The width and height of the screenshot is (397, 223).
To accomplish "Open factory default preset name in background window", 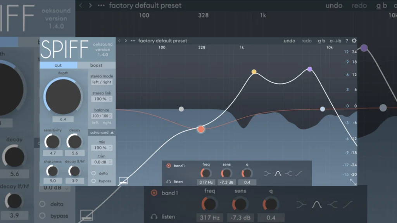I will pos(145,5).
